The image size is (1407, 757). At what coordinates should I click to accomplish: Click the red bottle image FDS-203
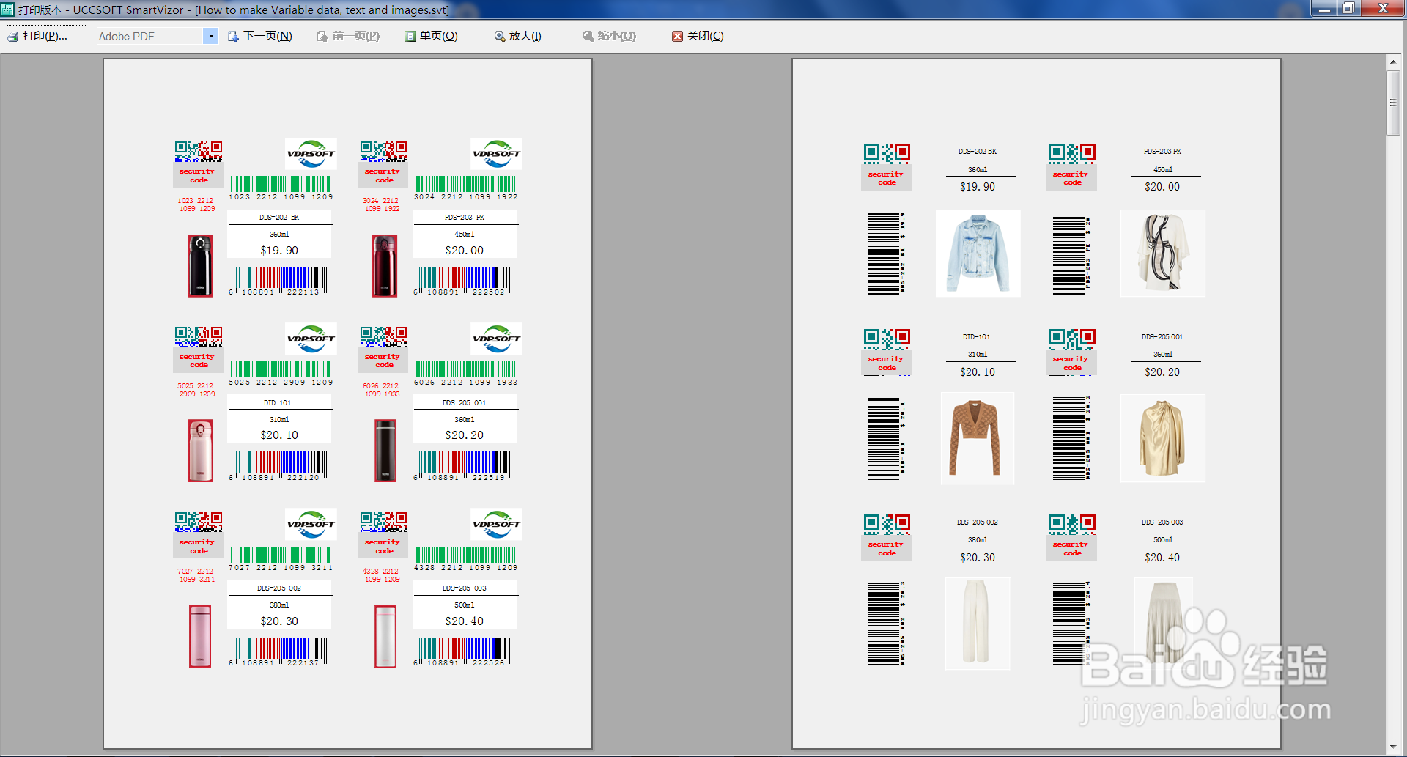tap(385, 265)
